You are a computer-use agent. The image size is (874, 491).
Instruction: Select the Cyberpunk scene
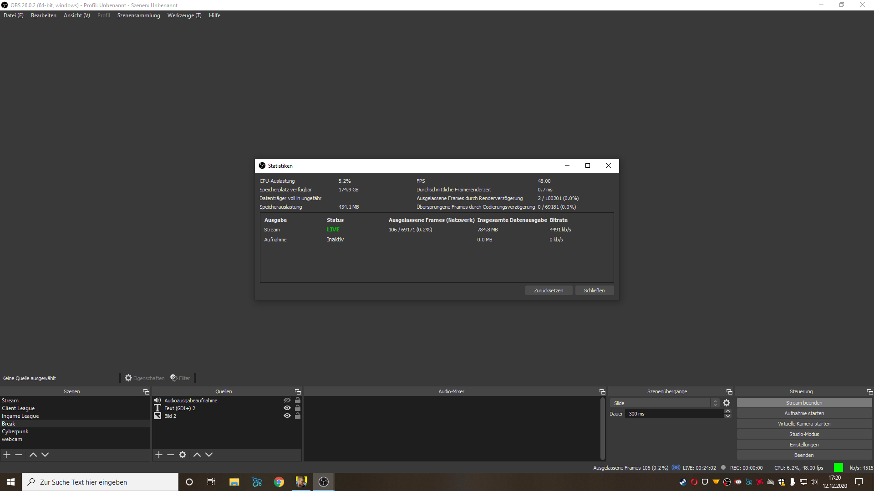15,431
